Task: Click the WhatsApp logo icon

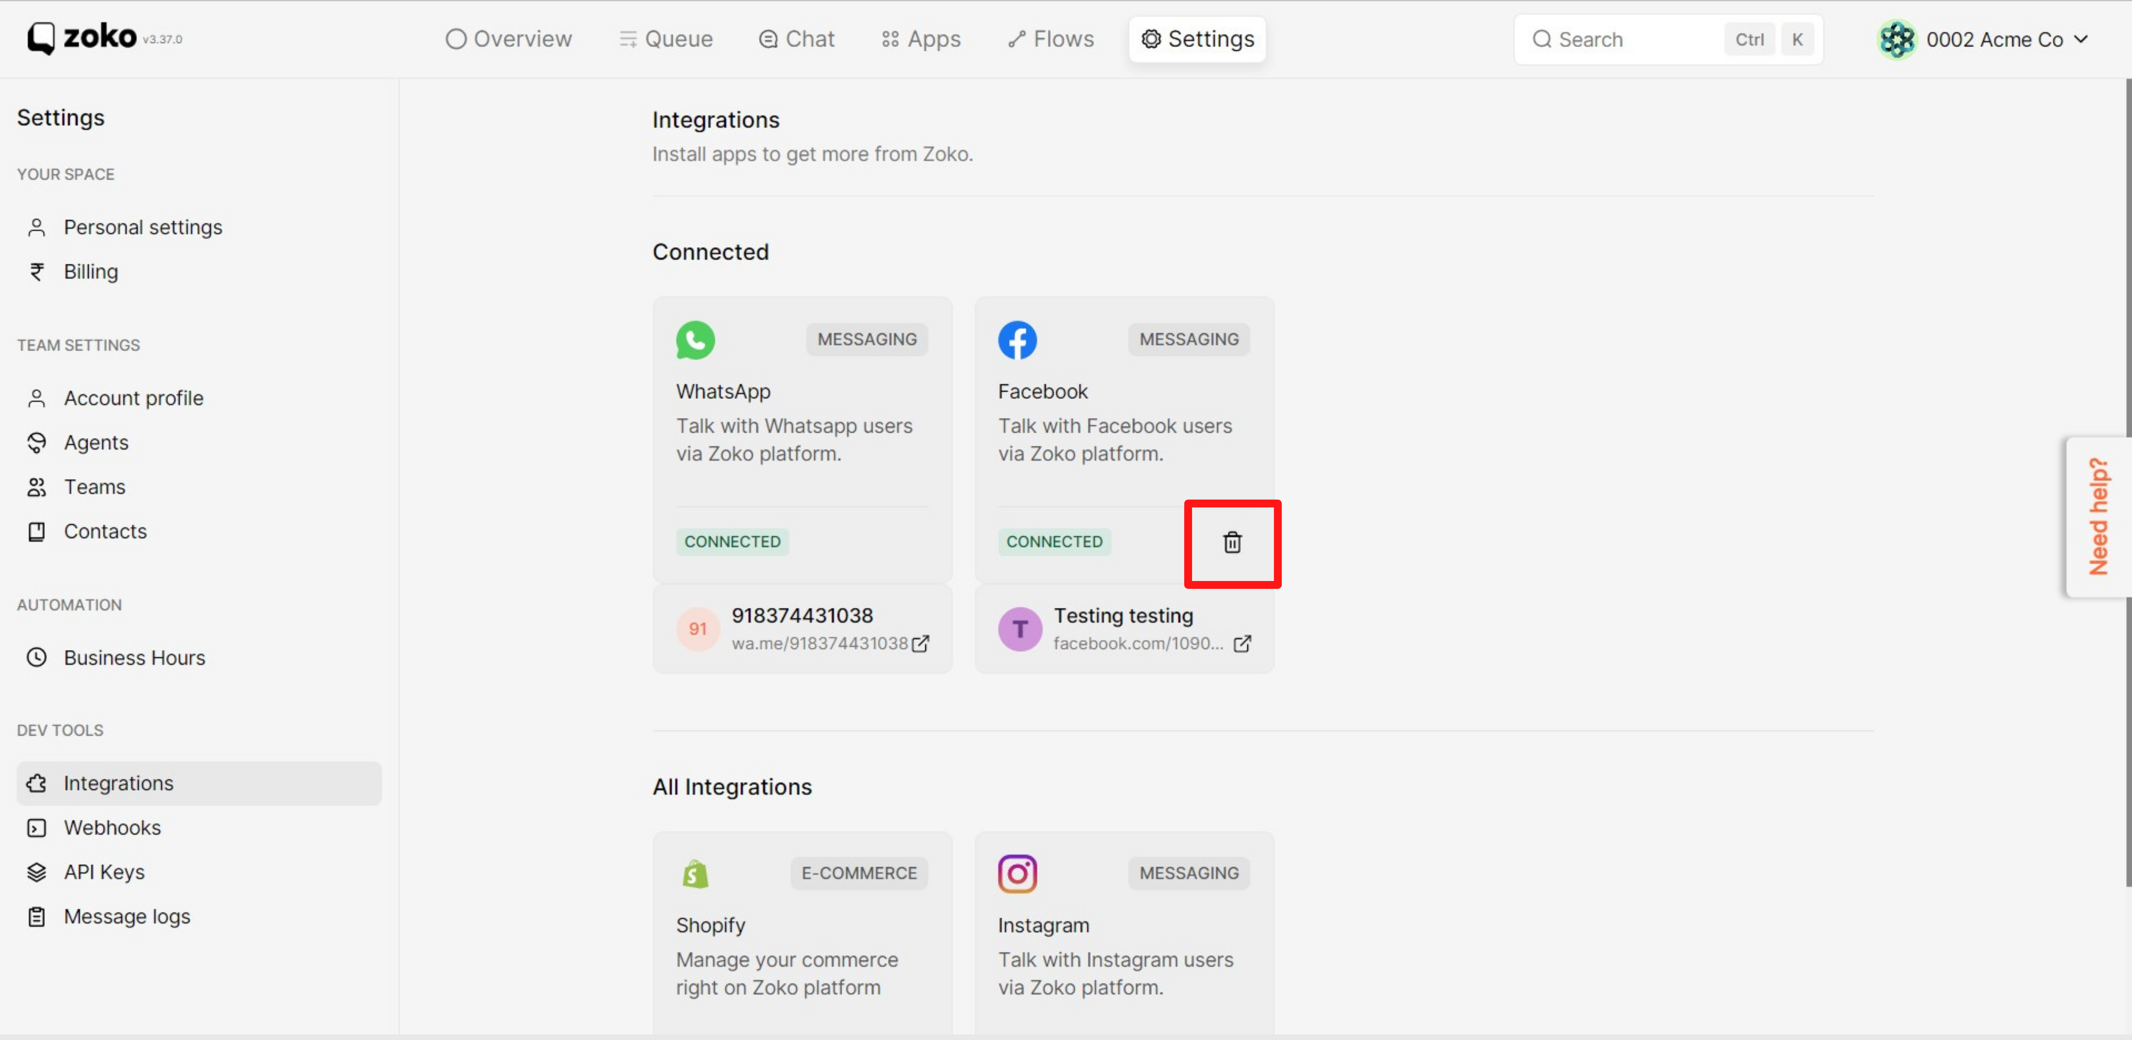Action: [x=695, y=340]
